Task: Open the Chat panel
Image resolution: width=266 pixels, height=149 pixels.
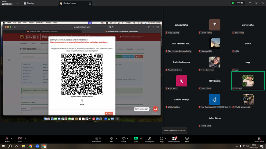Action: point(112,139)
